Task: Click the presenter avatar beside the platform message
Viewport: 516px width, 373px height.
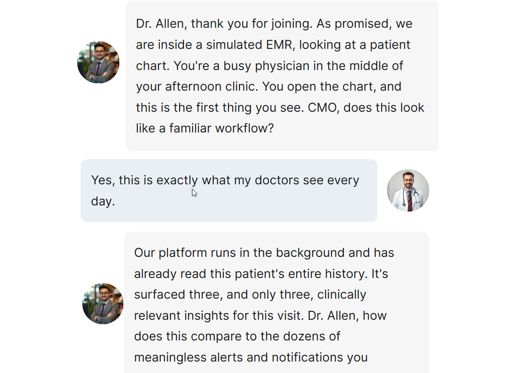Action: [103, 303]
